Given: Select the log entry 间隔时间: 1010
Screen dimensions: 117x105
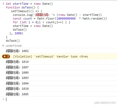Looking at the screenshot, I should [x=17, y=89].
